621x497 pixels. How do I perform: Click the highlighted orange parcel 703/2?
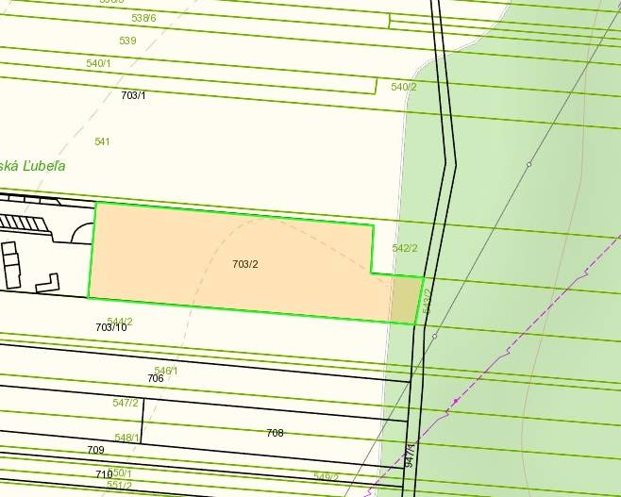(244, 264)
